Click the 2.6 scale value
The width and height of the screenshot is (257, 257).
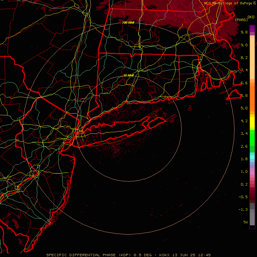(244, 146)
